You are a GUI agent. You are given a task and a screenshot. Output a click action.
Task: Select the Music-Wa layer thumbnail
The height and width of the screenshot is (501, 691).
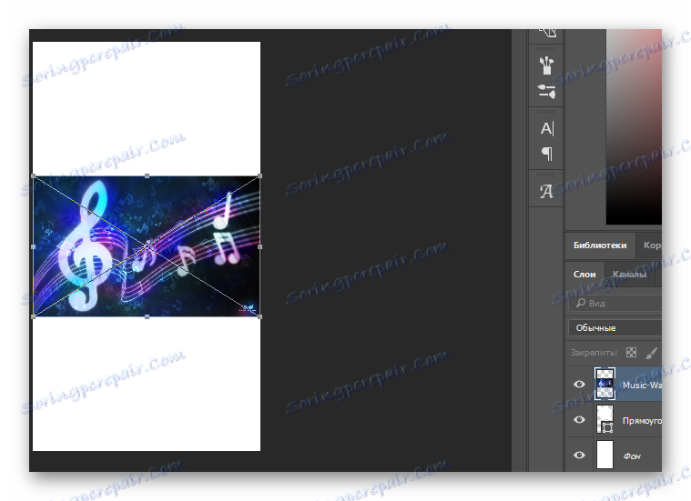(x=605, y=384)
